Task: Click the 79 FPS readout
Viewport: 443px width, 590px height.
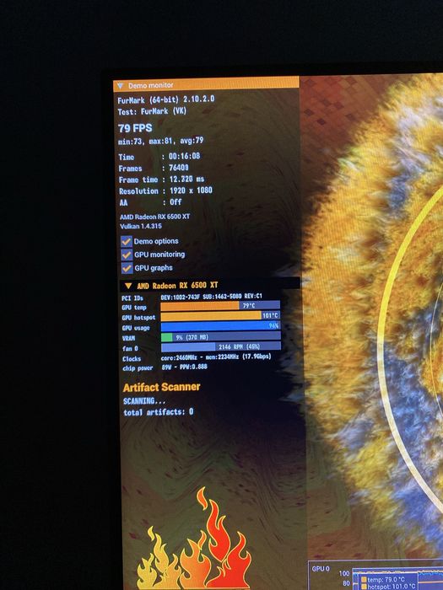Action: [135, 128]
